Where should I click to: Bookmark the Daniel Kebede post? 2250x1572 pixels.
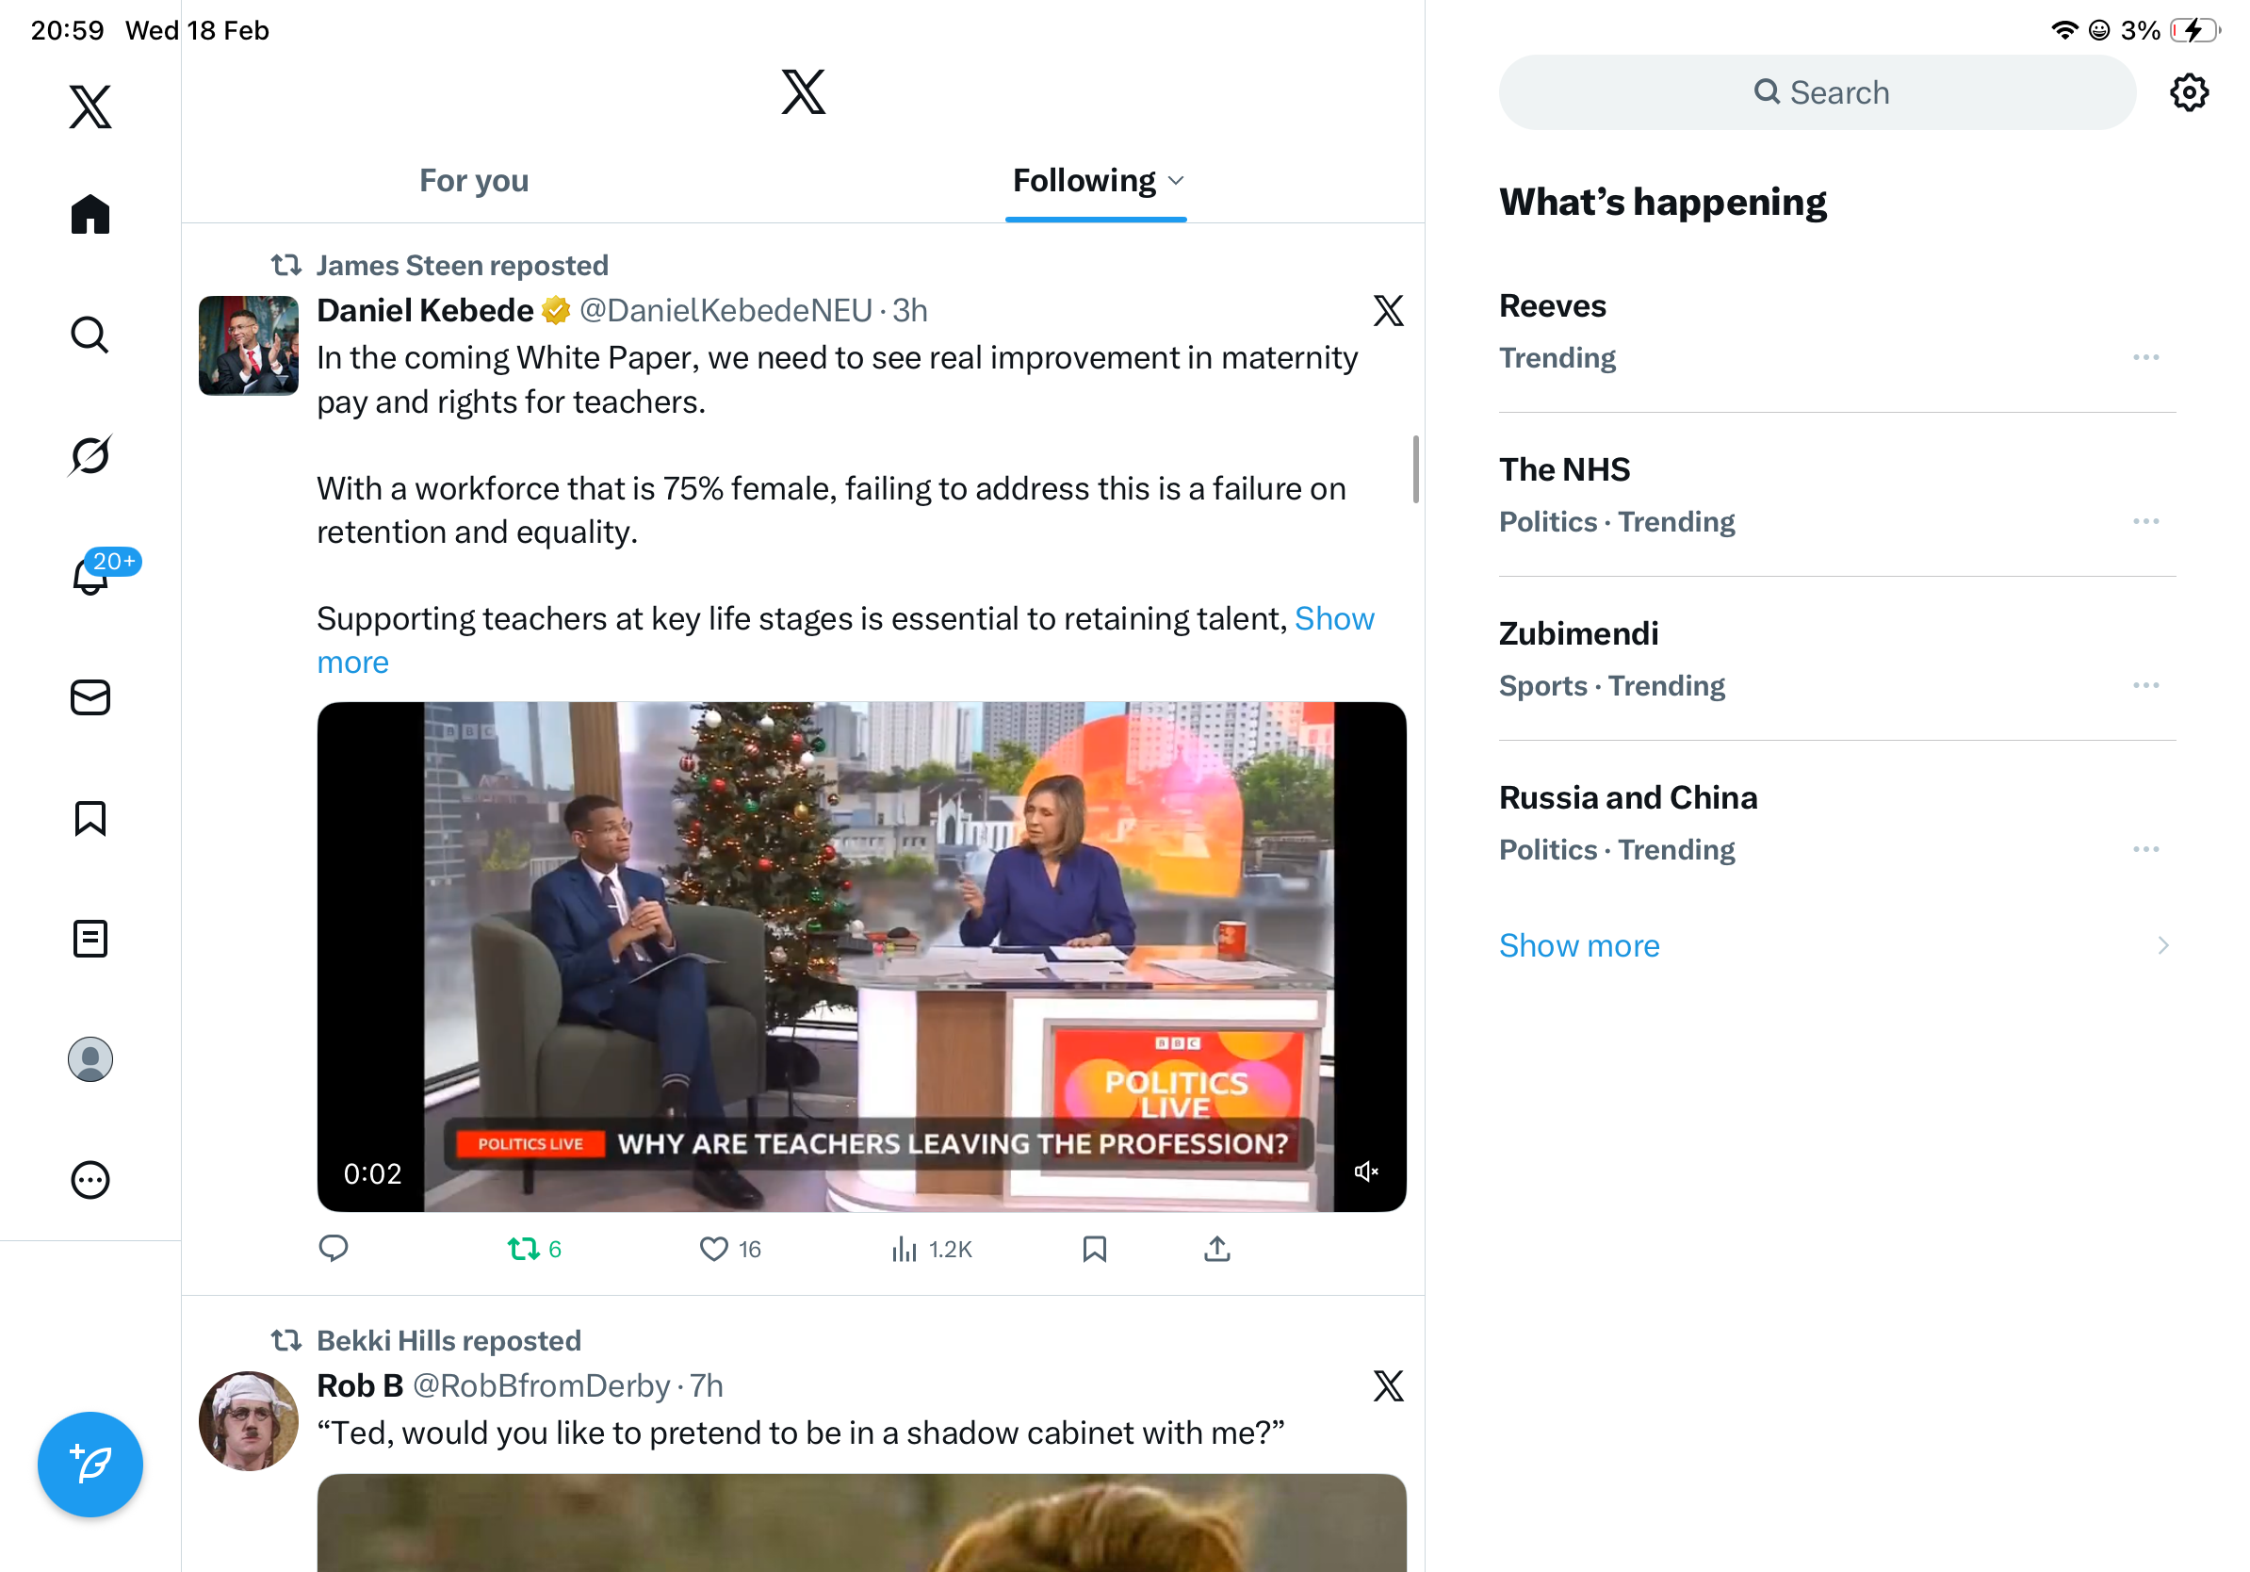coord(1095,1249)
